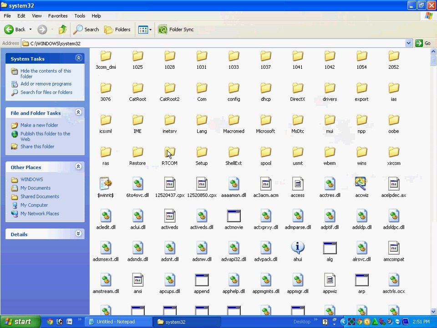This screenshot has height=328, width=437.
Task: Toggle the Folders tree pane
Action: click(117, 29)
